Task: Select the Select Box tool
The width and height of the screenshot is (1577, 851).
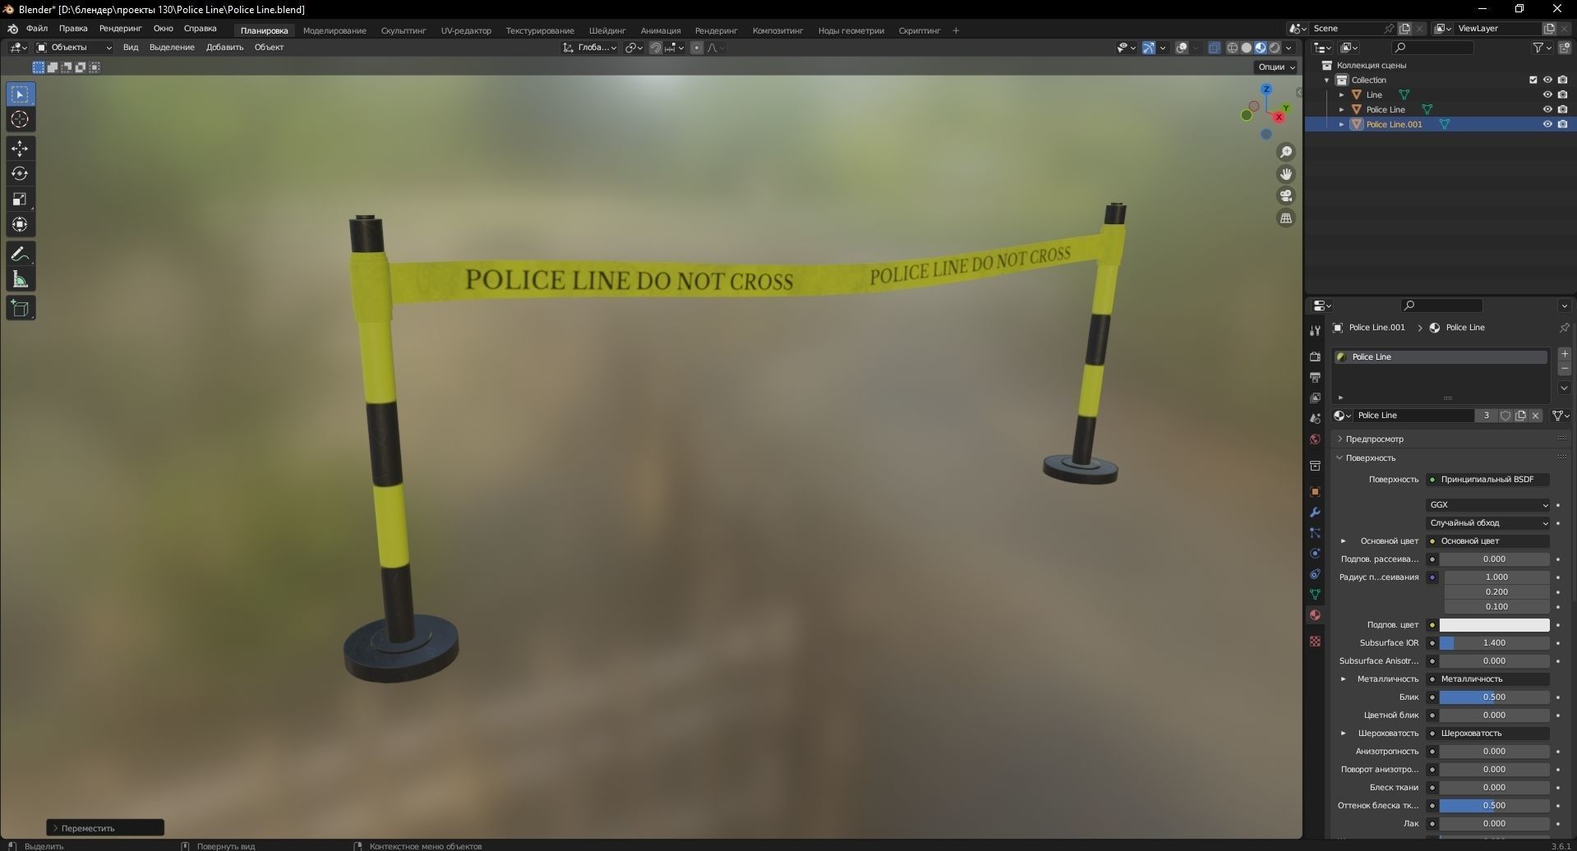Action: pos(21,94)
